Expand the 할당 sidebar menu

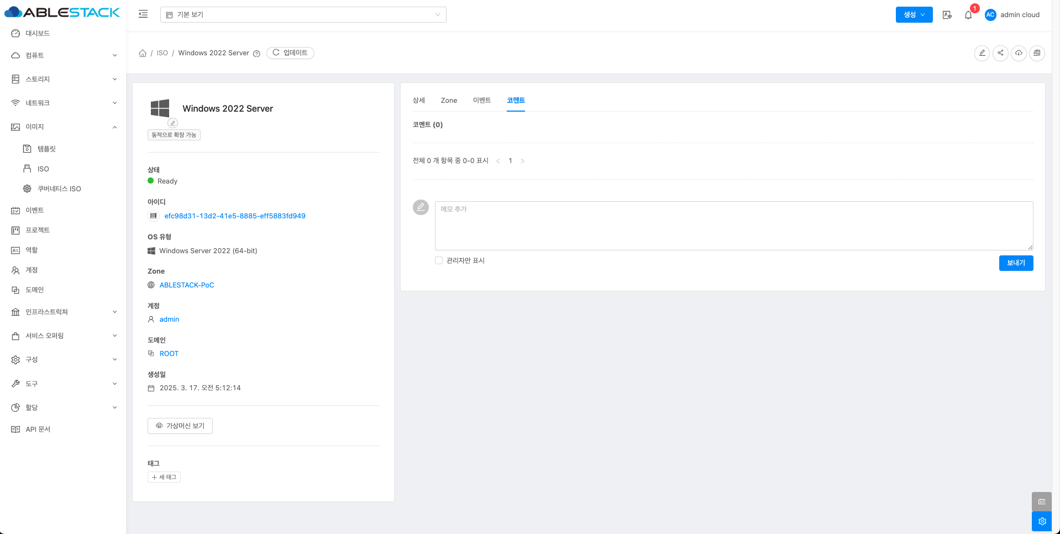click(64, 407)
